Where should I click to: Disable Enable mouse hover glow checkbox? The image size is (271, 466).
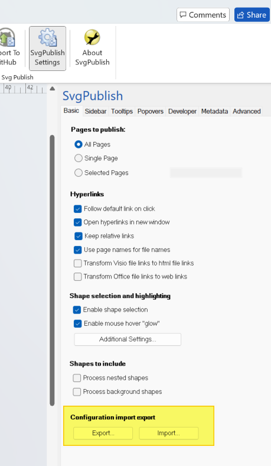coord(78,323)
